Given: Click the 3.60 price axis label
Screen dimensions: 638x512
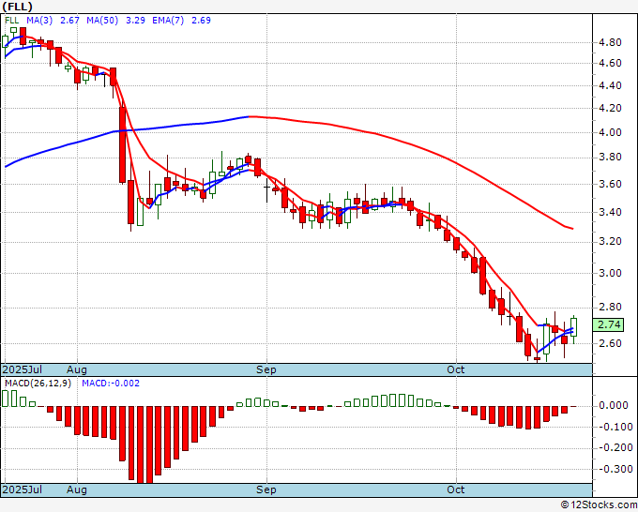Looking at the screenshot, I should point(610,184).
